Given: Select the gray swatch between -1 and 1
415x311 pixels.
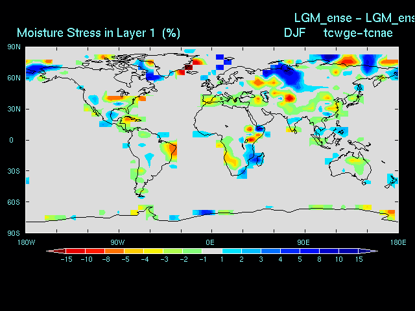Looking at the screenshot, I should [211, 251].
